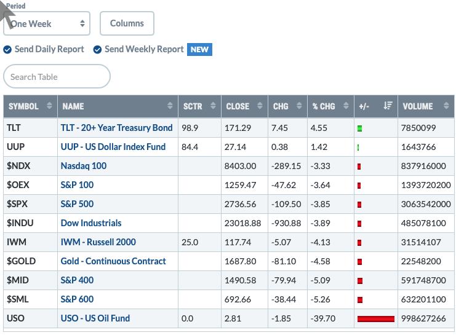Open the S&P 600 link
The width and height of the screenshot is (456, 335).
(x=77, y=299)
